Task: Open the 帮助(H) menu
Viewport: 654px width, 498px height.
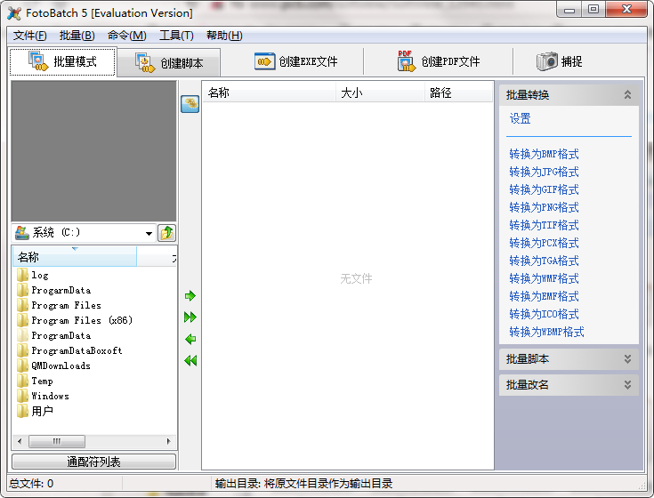Action: pyautogui.click(x=224, y=36)
